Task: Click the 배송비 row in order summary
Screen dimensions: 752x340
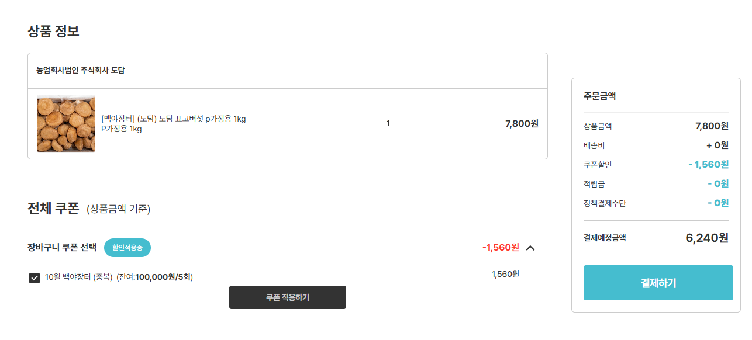Action: click(x=656, y=145)
